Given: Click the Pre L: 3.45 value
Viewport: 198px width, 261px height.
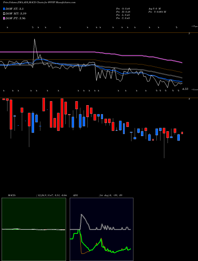Looking at the screenshot, I should click(123, 15).
